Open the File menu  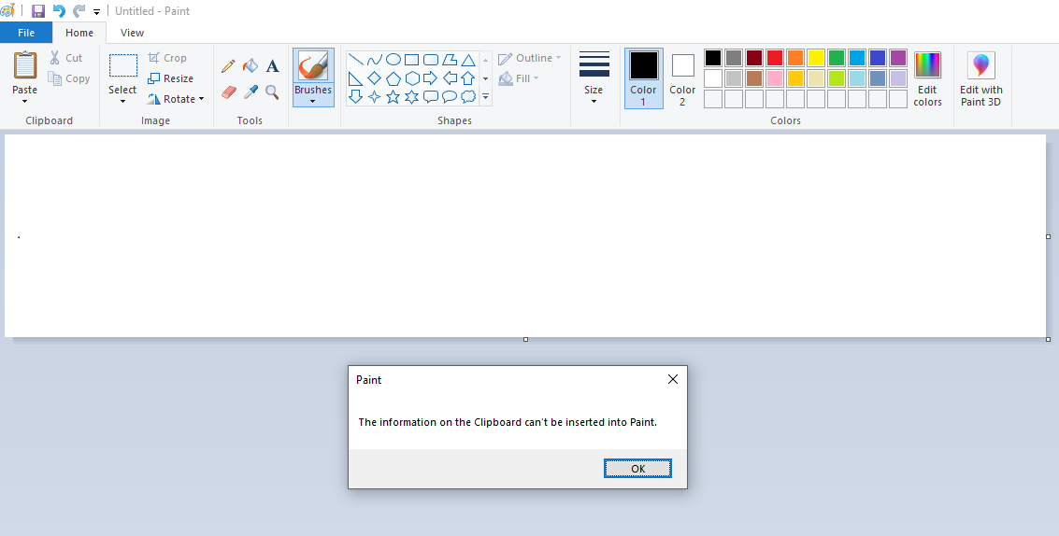tap(26, 33)
